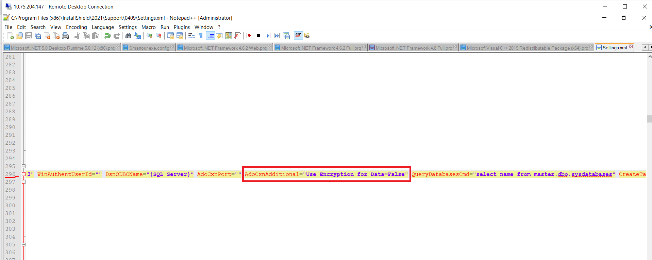Open the Plugins menu
The image size is (652, 260).
(182, 27)
